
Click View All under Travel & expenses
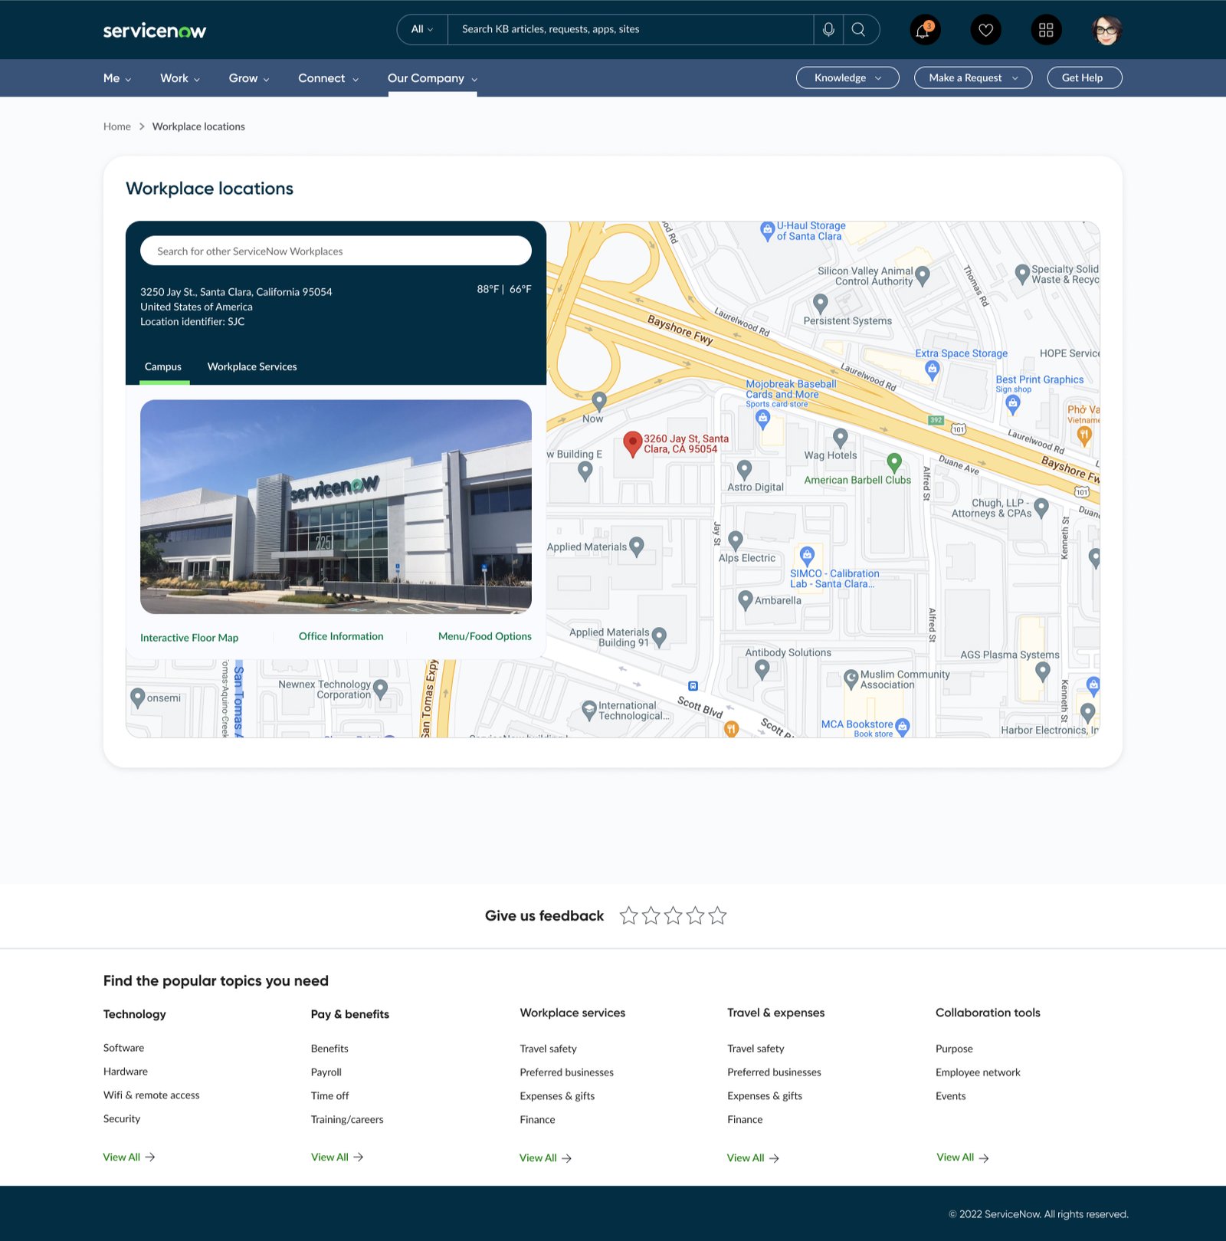tap(753, 1157)
